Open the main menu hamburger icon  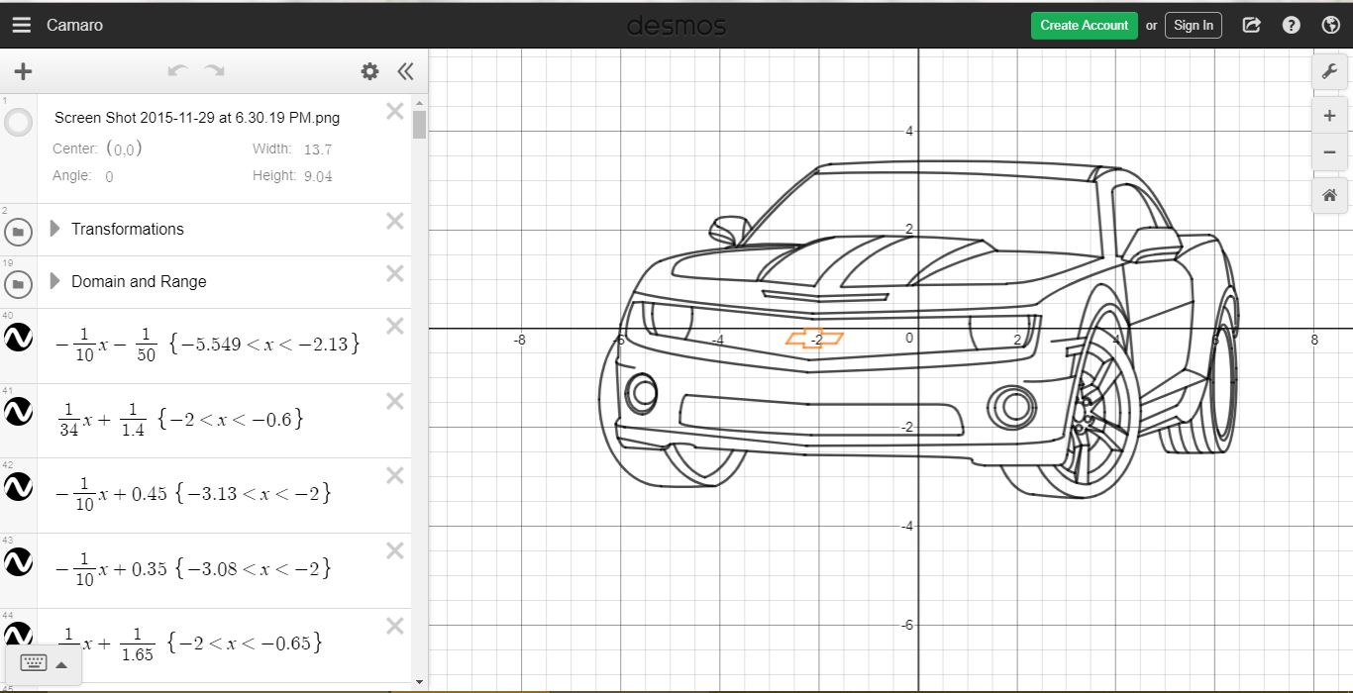click(x=21, y=24)
